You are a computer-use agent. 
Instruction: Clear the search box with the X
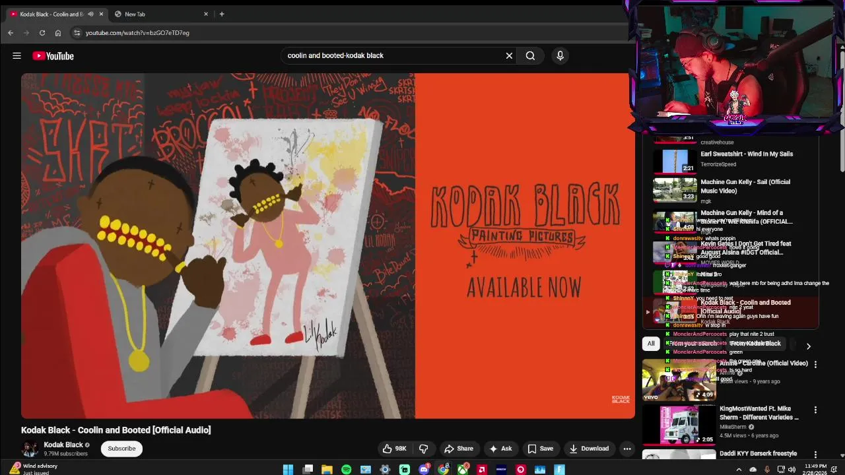pos(509,56)
